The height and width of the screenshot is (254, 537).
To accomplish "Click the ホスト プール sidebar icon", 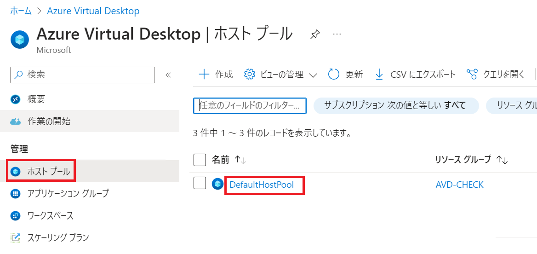I will 16,171.
